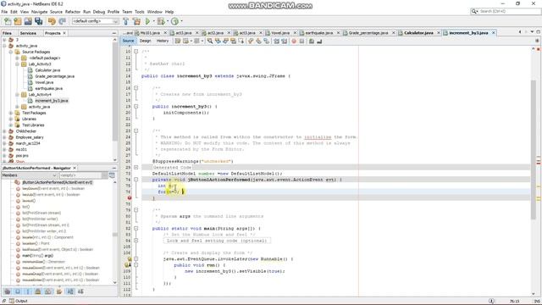This screenshot has width=542, height=305.
Task: Click the Find Previous Occurrence editor icon
Action: pyautogui.click(x=218, y=42)
